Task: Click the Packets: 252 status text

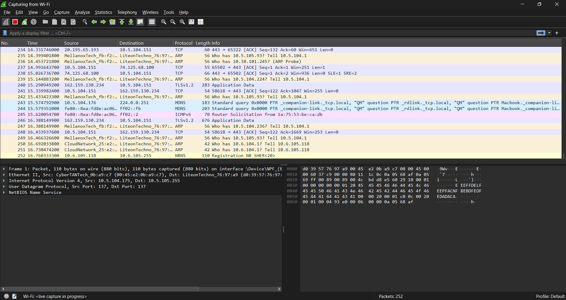Action: pos(391,296)
